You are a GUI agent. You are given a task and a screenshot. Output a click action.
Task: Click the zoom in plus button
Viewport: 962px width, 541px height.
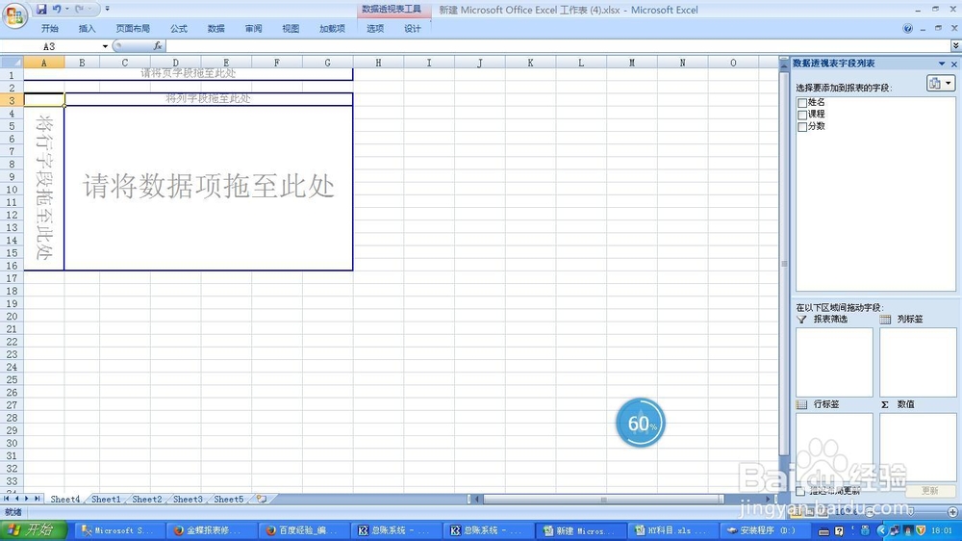(952, 511)
